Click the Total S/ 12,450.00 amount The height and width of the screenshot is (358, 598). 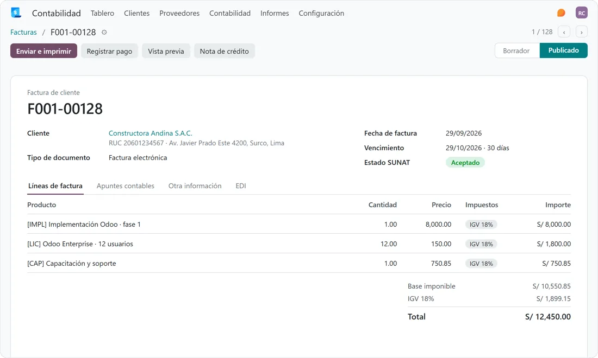(x=547, y=317)
